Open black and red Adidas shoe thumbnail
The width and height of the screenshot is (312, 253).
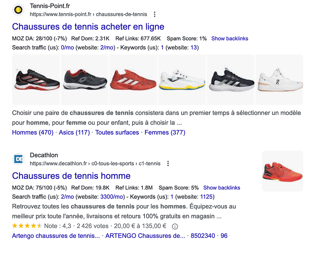click(x=36, y=80)
